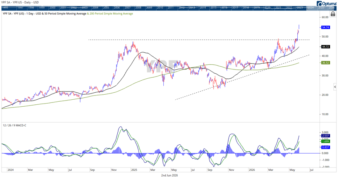Select 2015 in the year timeline strip
Screen dimensions: 338x180
(213, 7)
